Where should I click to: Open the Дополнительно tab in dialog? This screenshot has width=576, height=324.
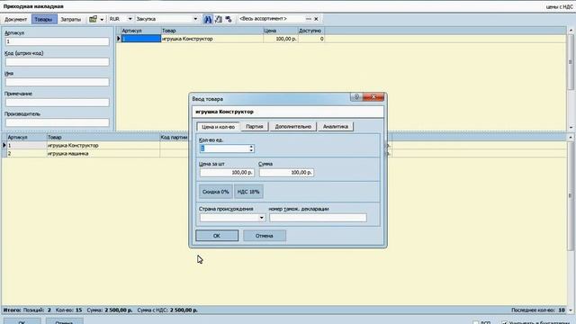(x=293, y=126)
